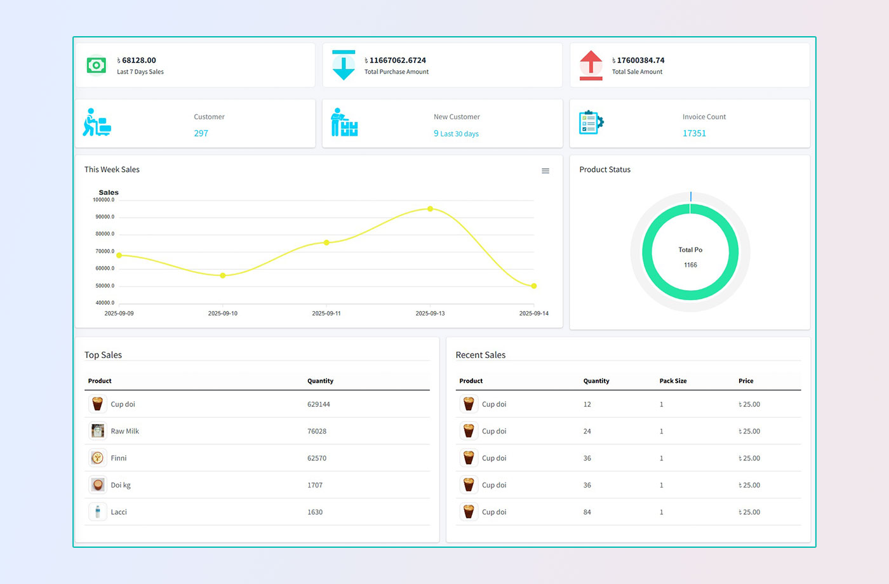
Task: Select the 2025-09-13 peak data point on chart
Action: point(430,209)
